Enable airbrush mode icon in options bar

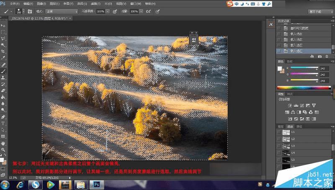click(148, 12)
